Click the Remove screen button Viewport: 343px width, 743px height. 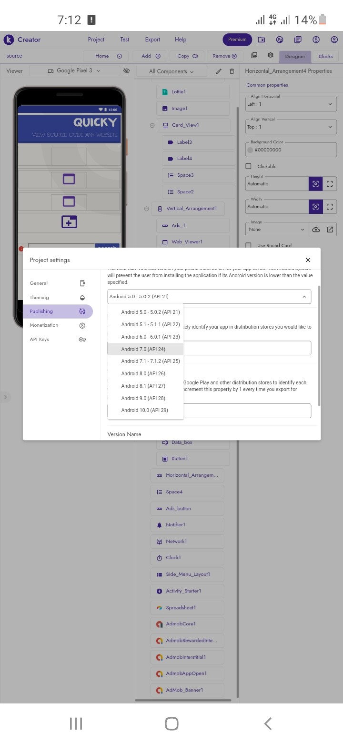pos(225,56)
